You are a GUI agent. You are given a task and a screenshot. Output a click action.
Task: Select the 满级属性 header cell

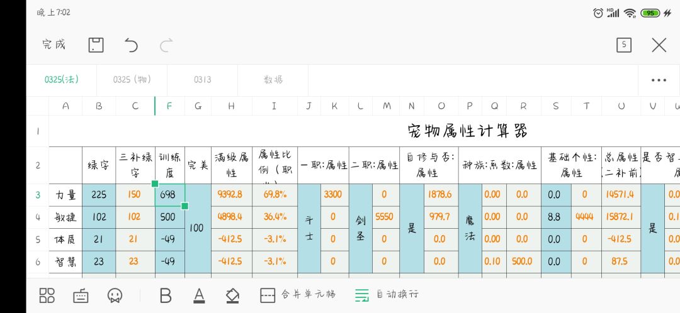click(x=232, y=165)
